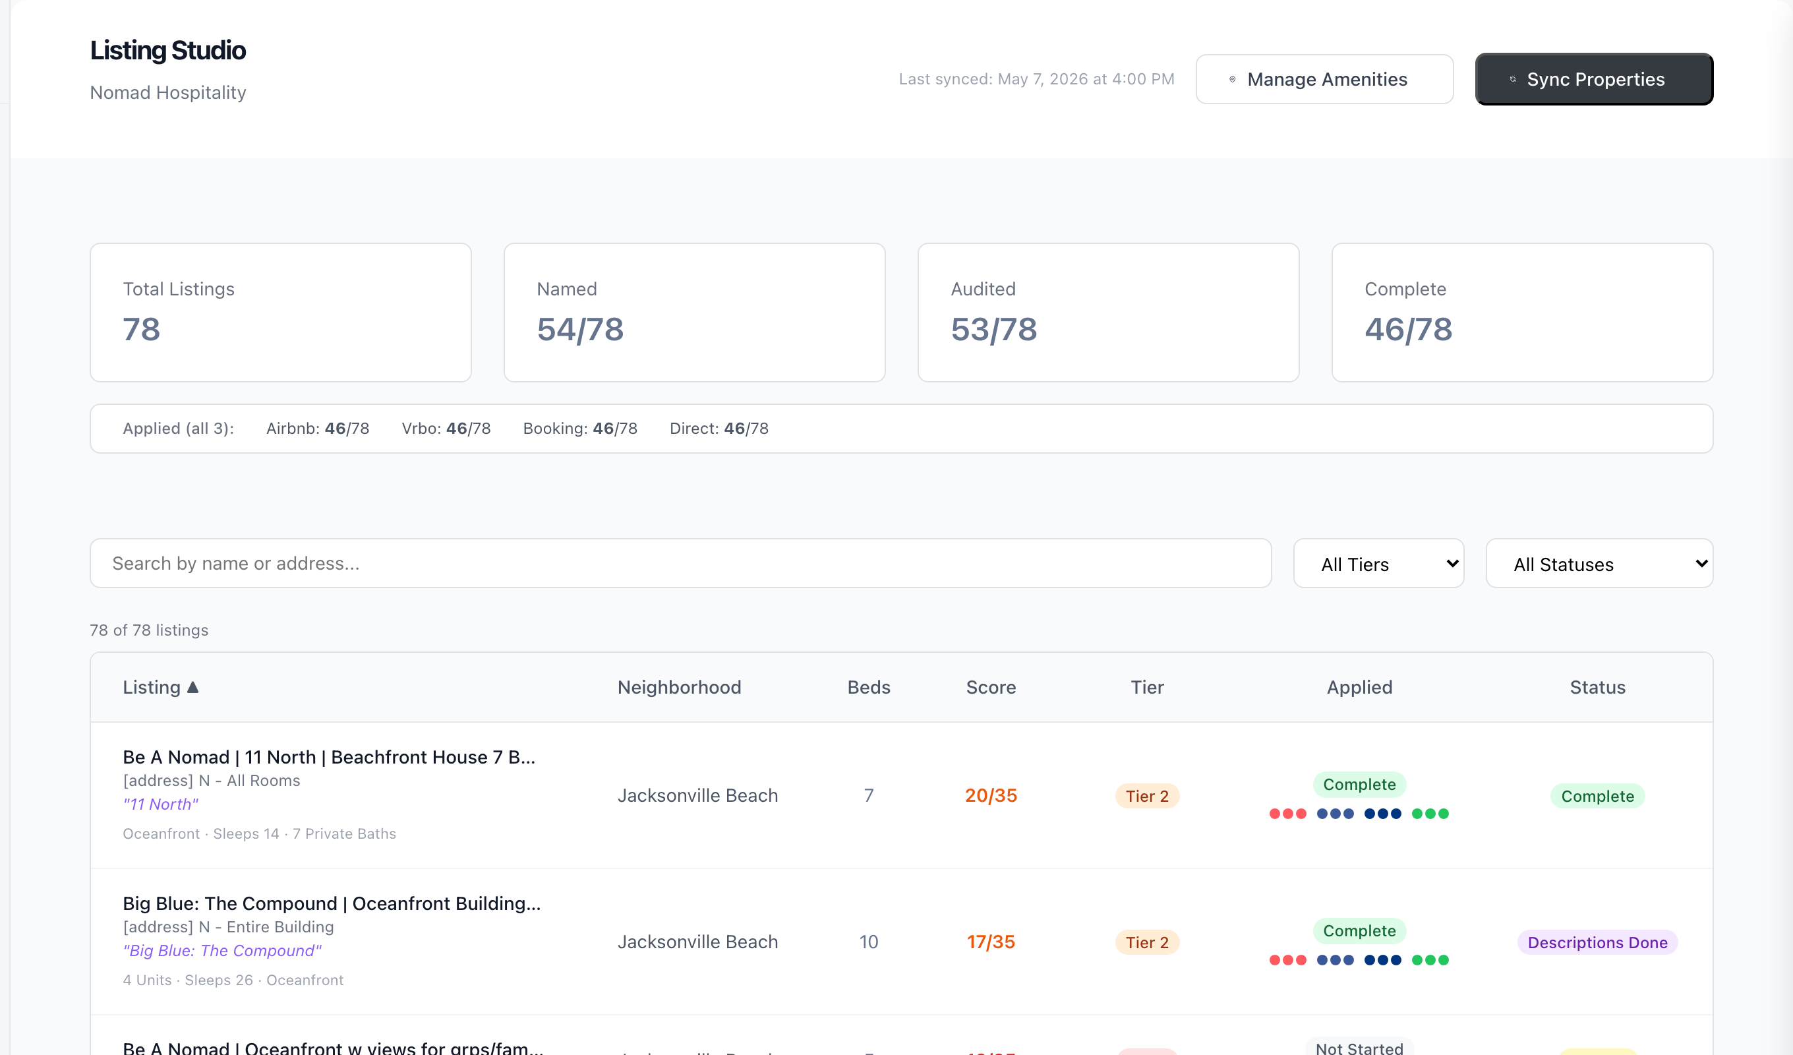Click the Sync Properties button
This screenshot has width=1793, height=1055.
(1594, 79)
